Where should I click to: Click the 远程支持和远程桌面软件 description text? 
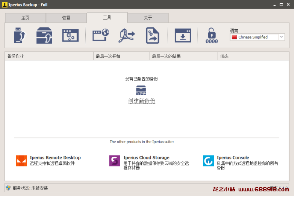[52, 163]
